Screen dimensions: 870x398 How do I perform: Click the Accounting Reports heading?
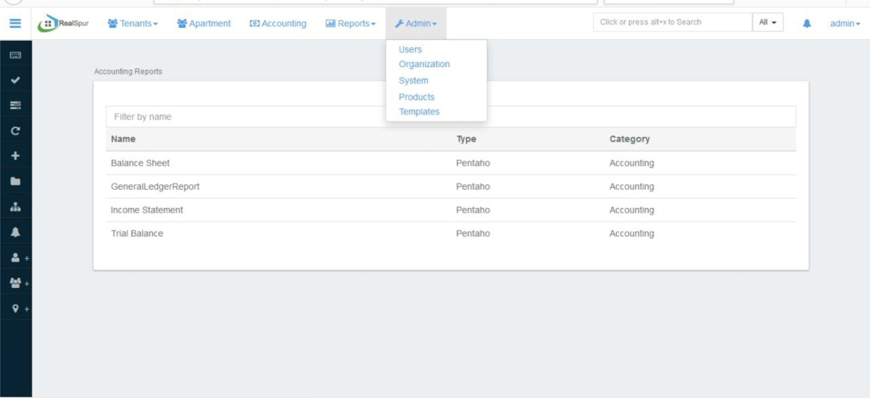coord(128,71)
